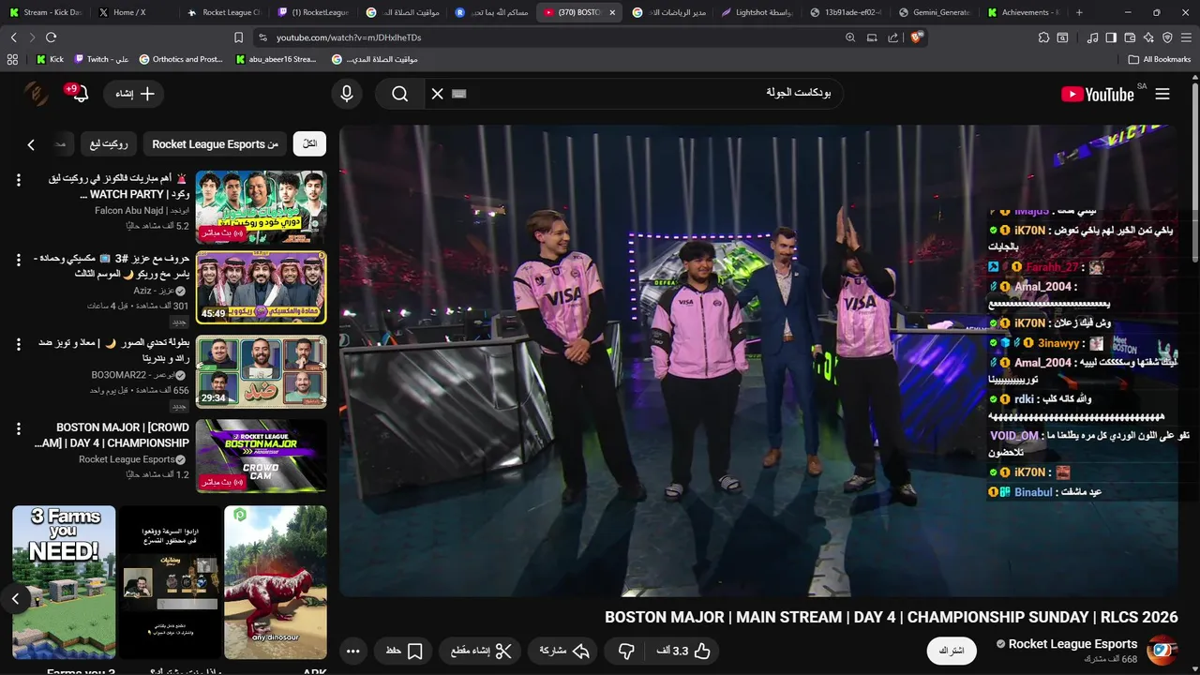Open the Orthotics and Prost... bookmark
The width and height of the screenshot is (1200, 675).
[180, 59]
